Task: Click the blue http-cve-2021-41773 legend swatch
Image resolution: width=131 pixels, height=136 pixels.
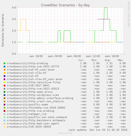Action: coord(4,67)
